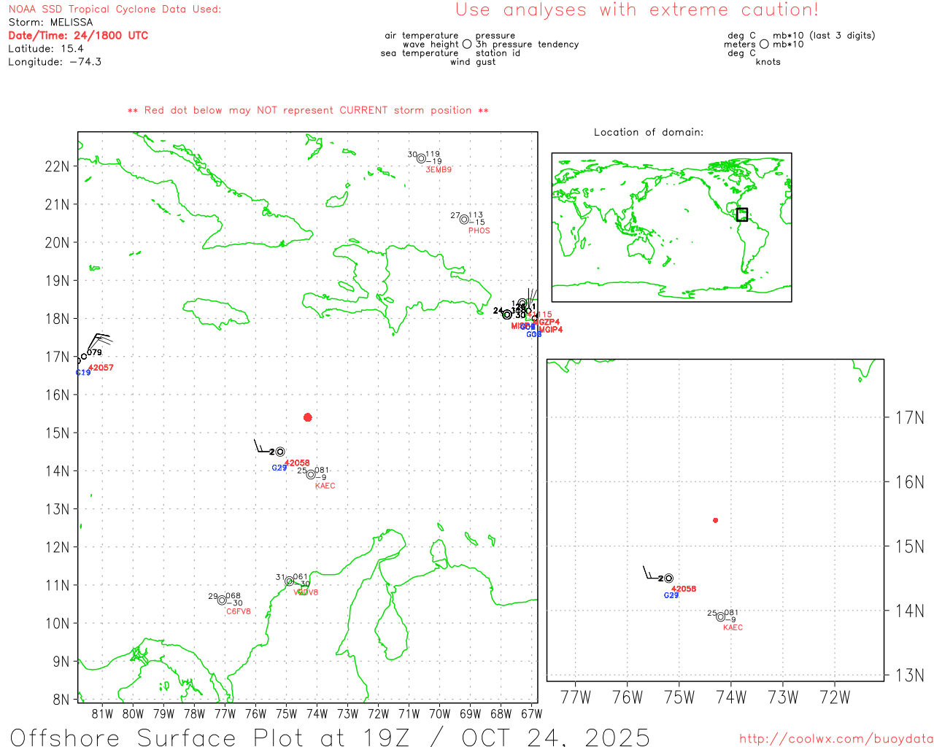Click the red storm dot in the zoomed inset map
Viewport: 934px width, 747px height.
pyautogui.click(x=715, y=520)
